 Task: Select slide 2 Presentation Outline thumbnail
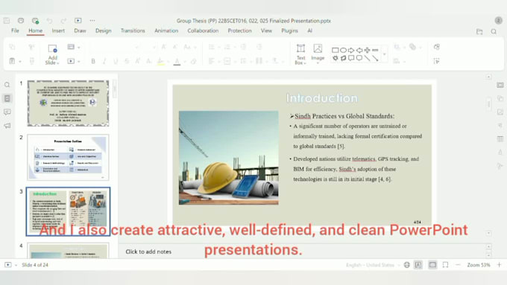[68, 157]
